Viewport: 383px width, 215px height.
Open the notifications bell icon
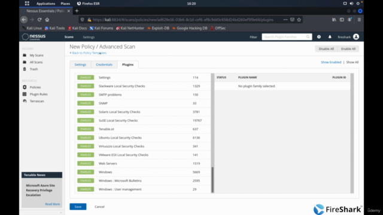pyautogui.click(x=330, y=37)
